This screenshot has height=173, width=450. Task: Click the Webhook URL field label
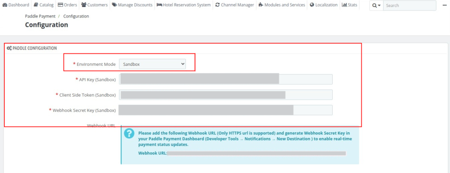(x=102, y=126)
